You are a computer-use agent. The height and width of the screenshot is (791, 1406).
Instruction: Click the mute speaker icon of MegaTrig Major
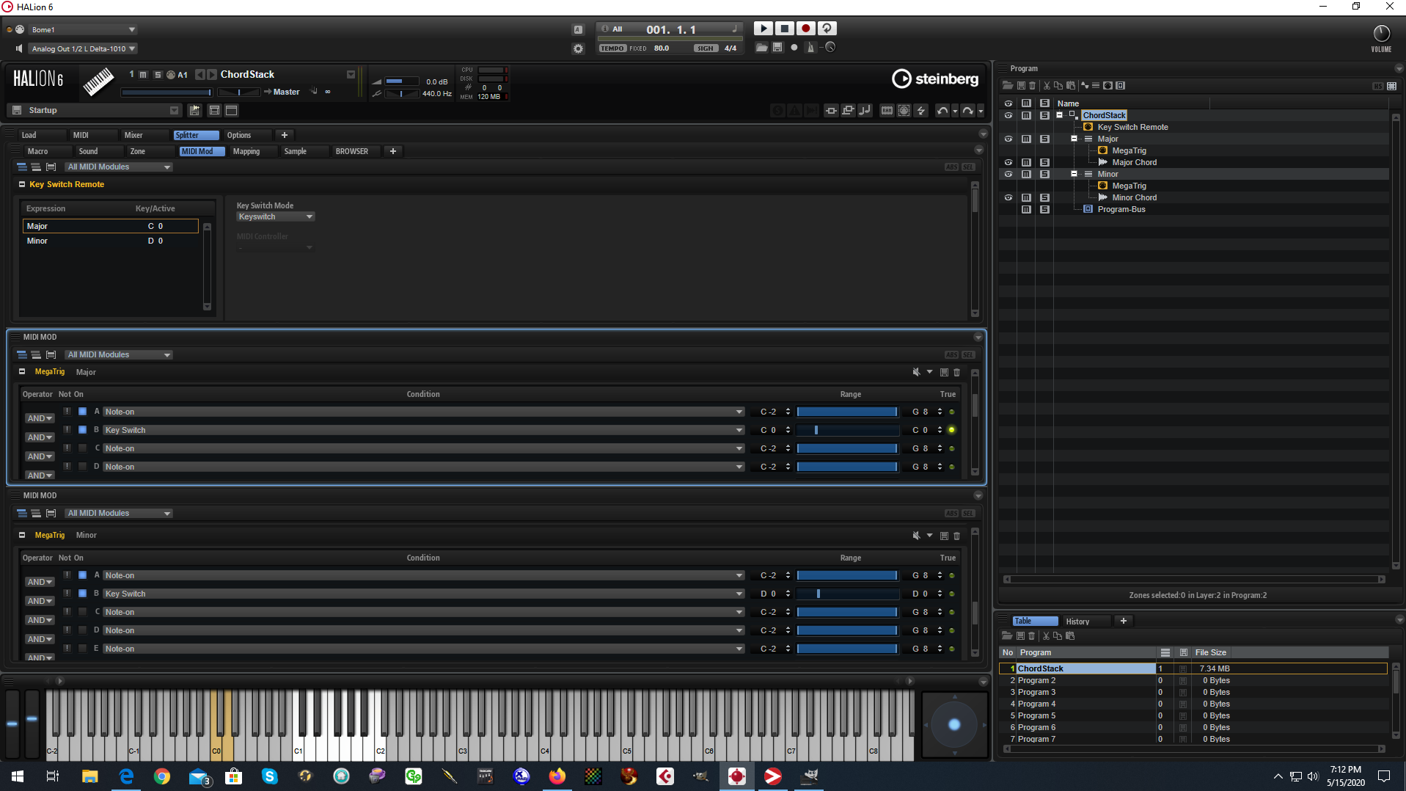[916, 372]
